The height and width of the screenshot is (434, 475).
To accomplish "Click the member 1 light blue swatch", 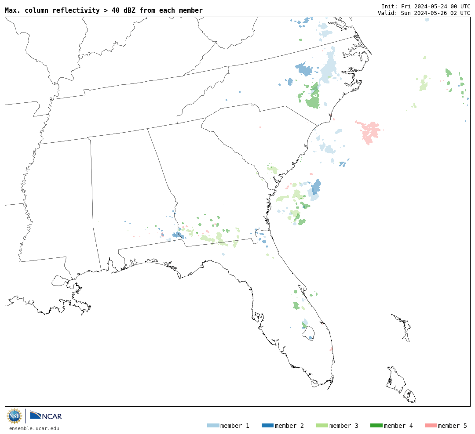I will (213, 426).
